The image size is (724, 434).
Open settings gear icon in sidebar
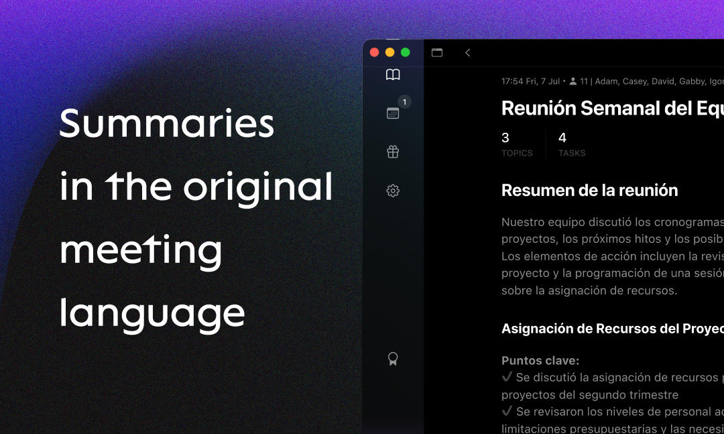[x=393, y=191]
